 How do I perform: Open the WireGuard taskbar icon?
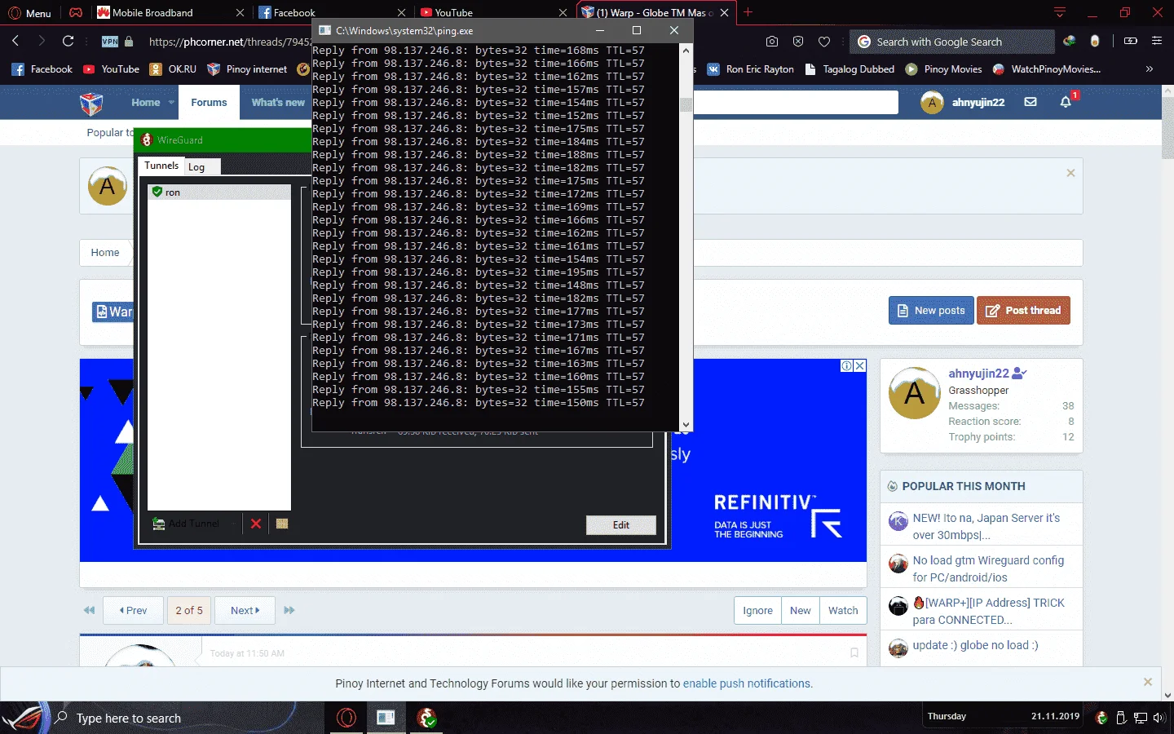(426, 718)
